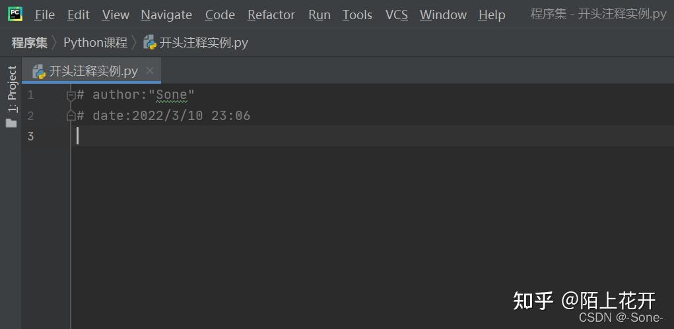Open the File menu
674x329 pixels.
pyautogui.click(x=45, y=15)
